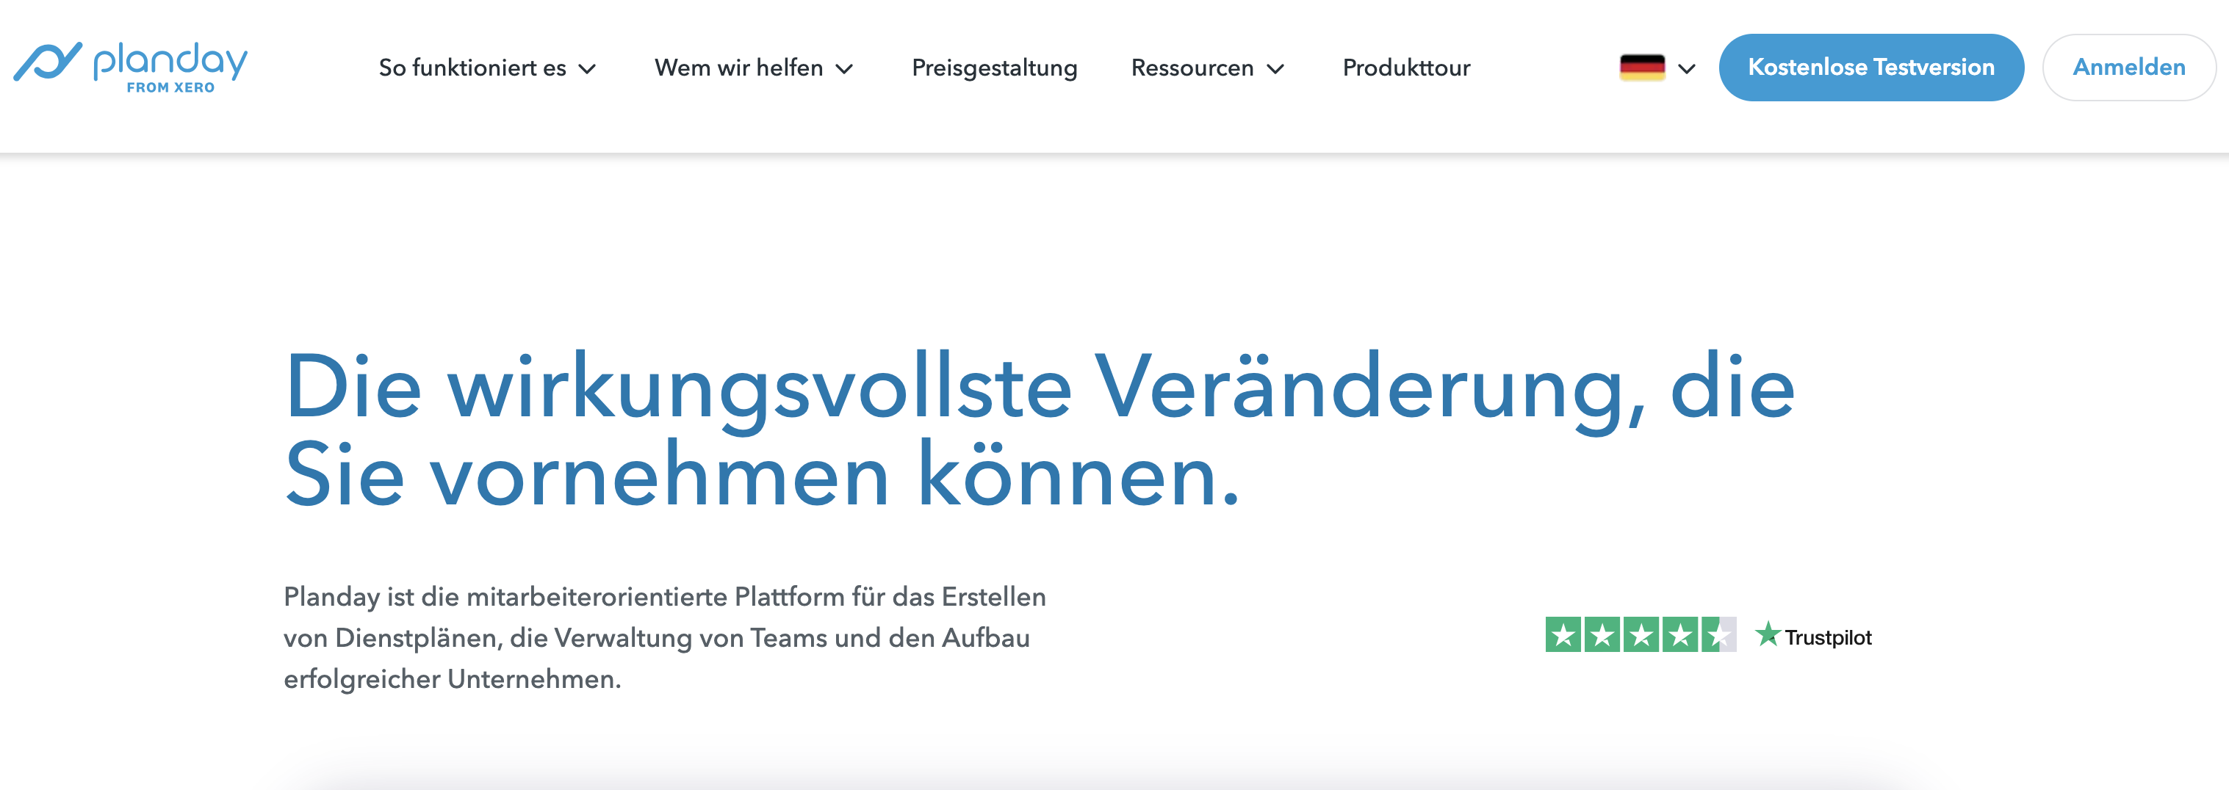This screenshot has height=790, width=2229.
Task: Open the Wem wir helfen menu label
Action: (x=738, y=68)
